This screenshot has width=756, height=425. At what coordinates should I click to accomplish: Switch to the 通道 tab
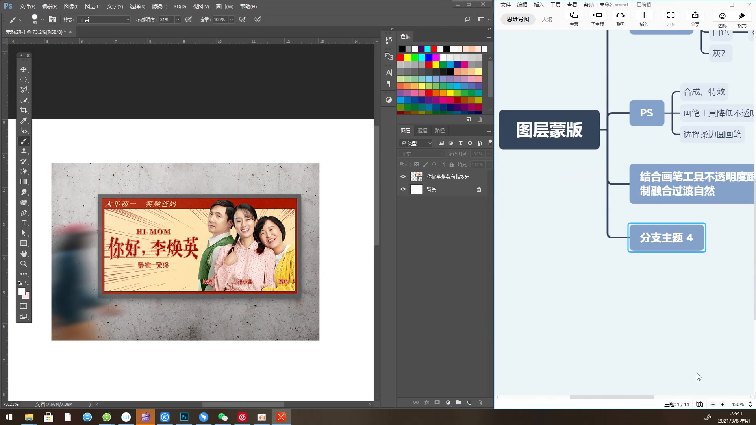coord(422,131)
